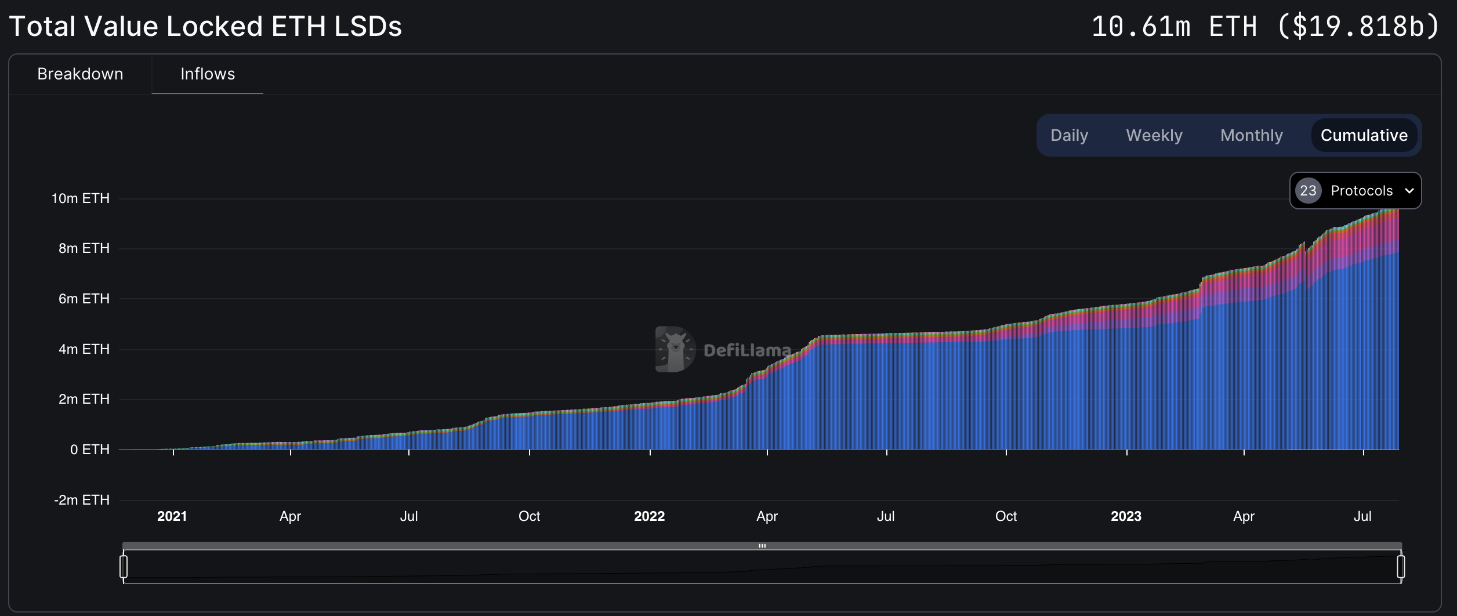This screenshot has height=616, width=1457.
Task: Click the 23 protocols count badge
Action: pyautogui.click(x=1308, y=191)
